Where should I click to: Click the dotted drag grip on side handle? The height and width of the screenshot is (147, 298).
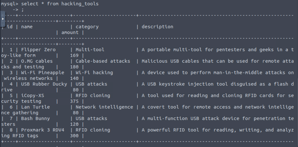point(3,14)
